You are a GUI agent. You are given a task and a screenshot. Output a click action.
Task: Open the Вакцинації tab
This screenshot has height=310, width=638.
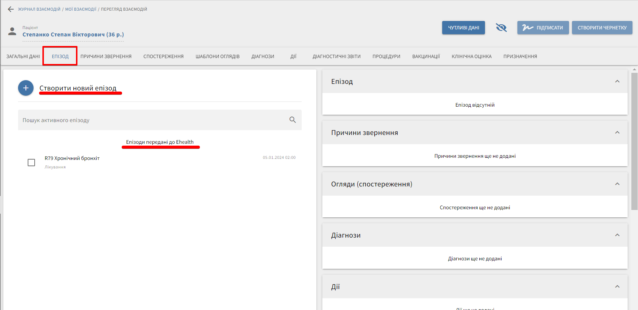(426, 56)
